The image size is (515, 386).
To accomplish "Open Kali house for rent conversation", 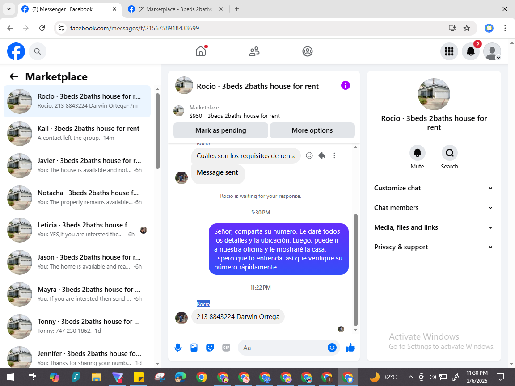I will tap(77, 133).
